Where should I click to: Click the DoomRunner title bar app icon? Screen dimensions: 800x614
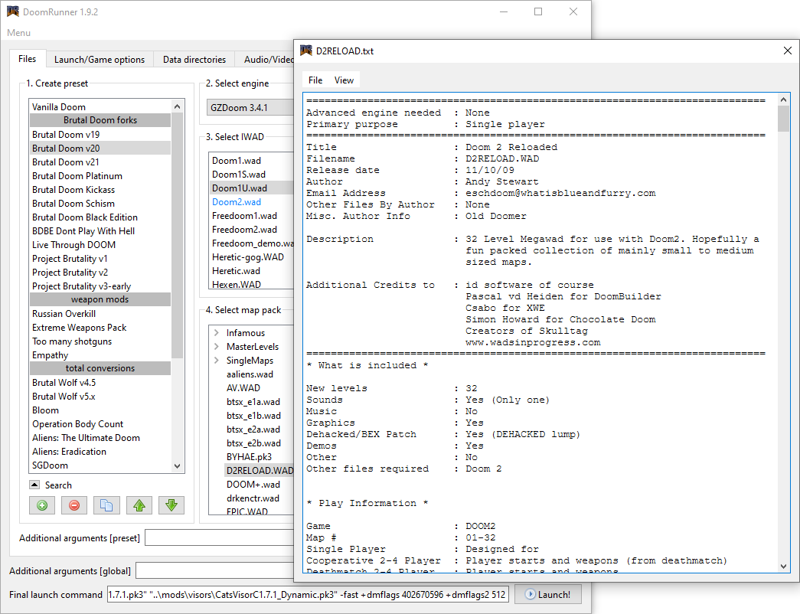pyautogui.click(x=12, y=11)
